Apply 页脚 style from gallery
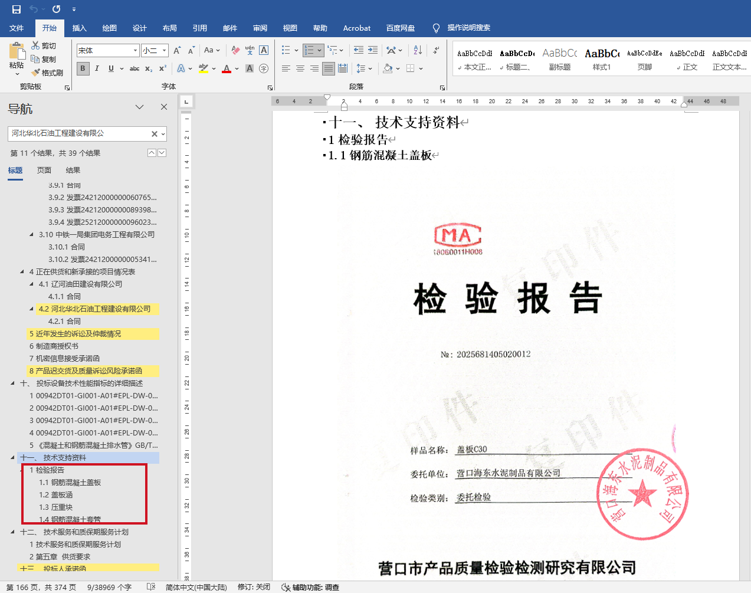This screenshot has width=751, height=593. tap(645, 59)
